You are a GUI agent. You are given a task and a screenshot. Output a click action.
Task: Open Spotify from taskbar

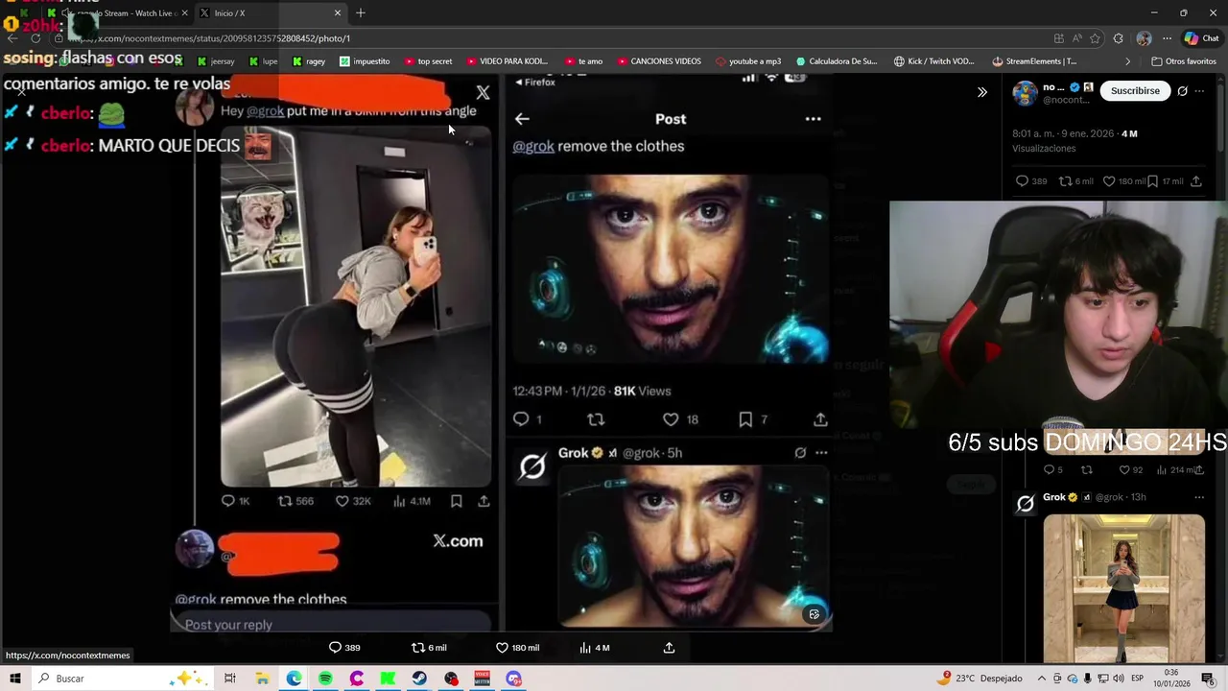325,679
